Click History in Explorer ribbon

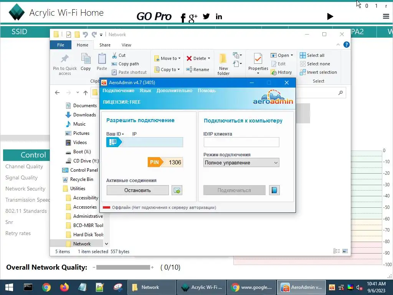[281, 72]
